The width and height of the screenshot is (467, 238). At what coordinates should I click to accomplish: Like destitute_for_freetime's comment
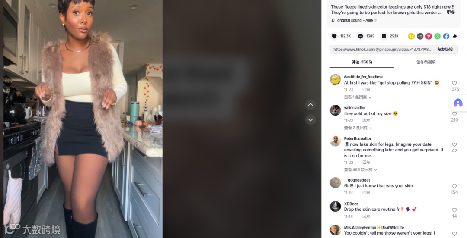click(454, 83)
